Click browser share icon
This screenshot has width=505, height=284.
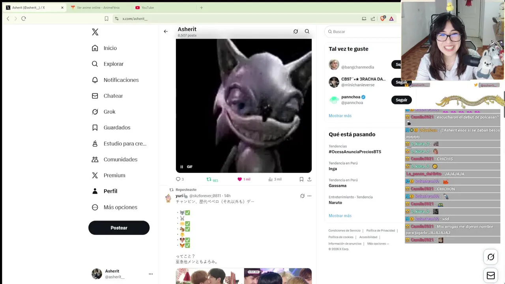tap(373, 19)
